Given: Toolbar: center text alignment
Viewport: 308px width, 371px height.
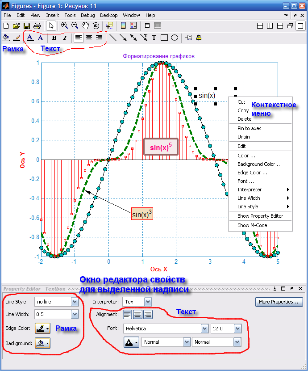Looking at the screenshot, I should coord(89,38).
